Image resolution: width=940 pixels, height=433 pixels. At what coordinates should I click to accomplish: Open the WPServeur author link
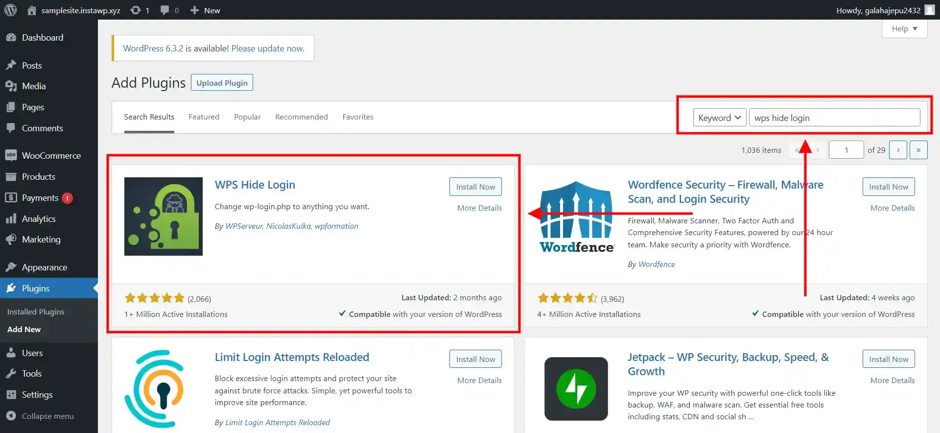point(244,226)
